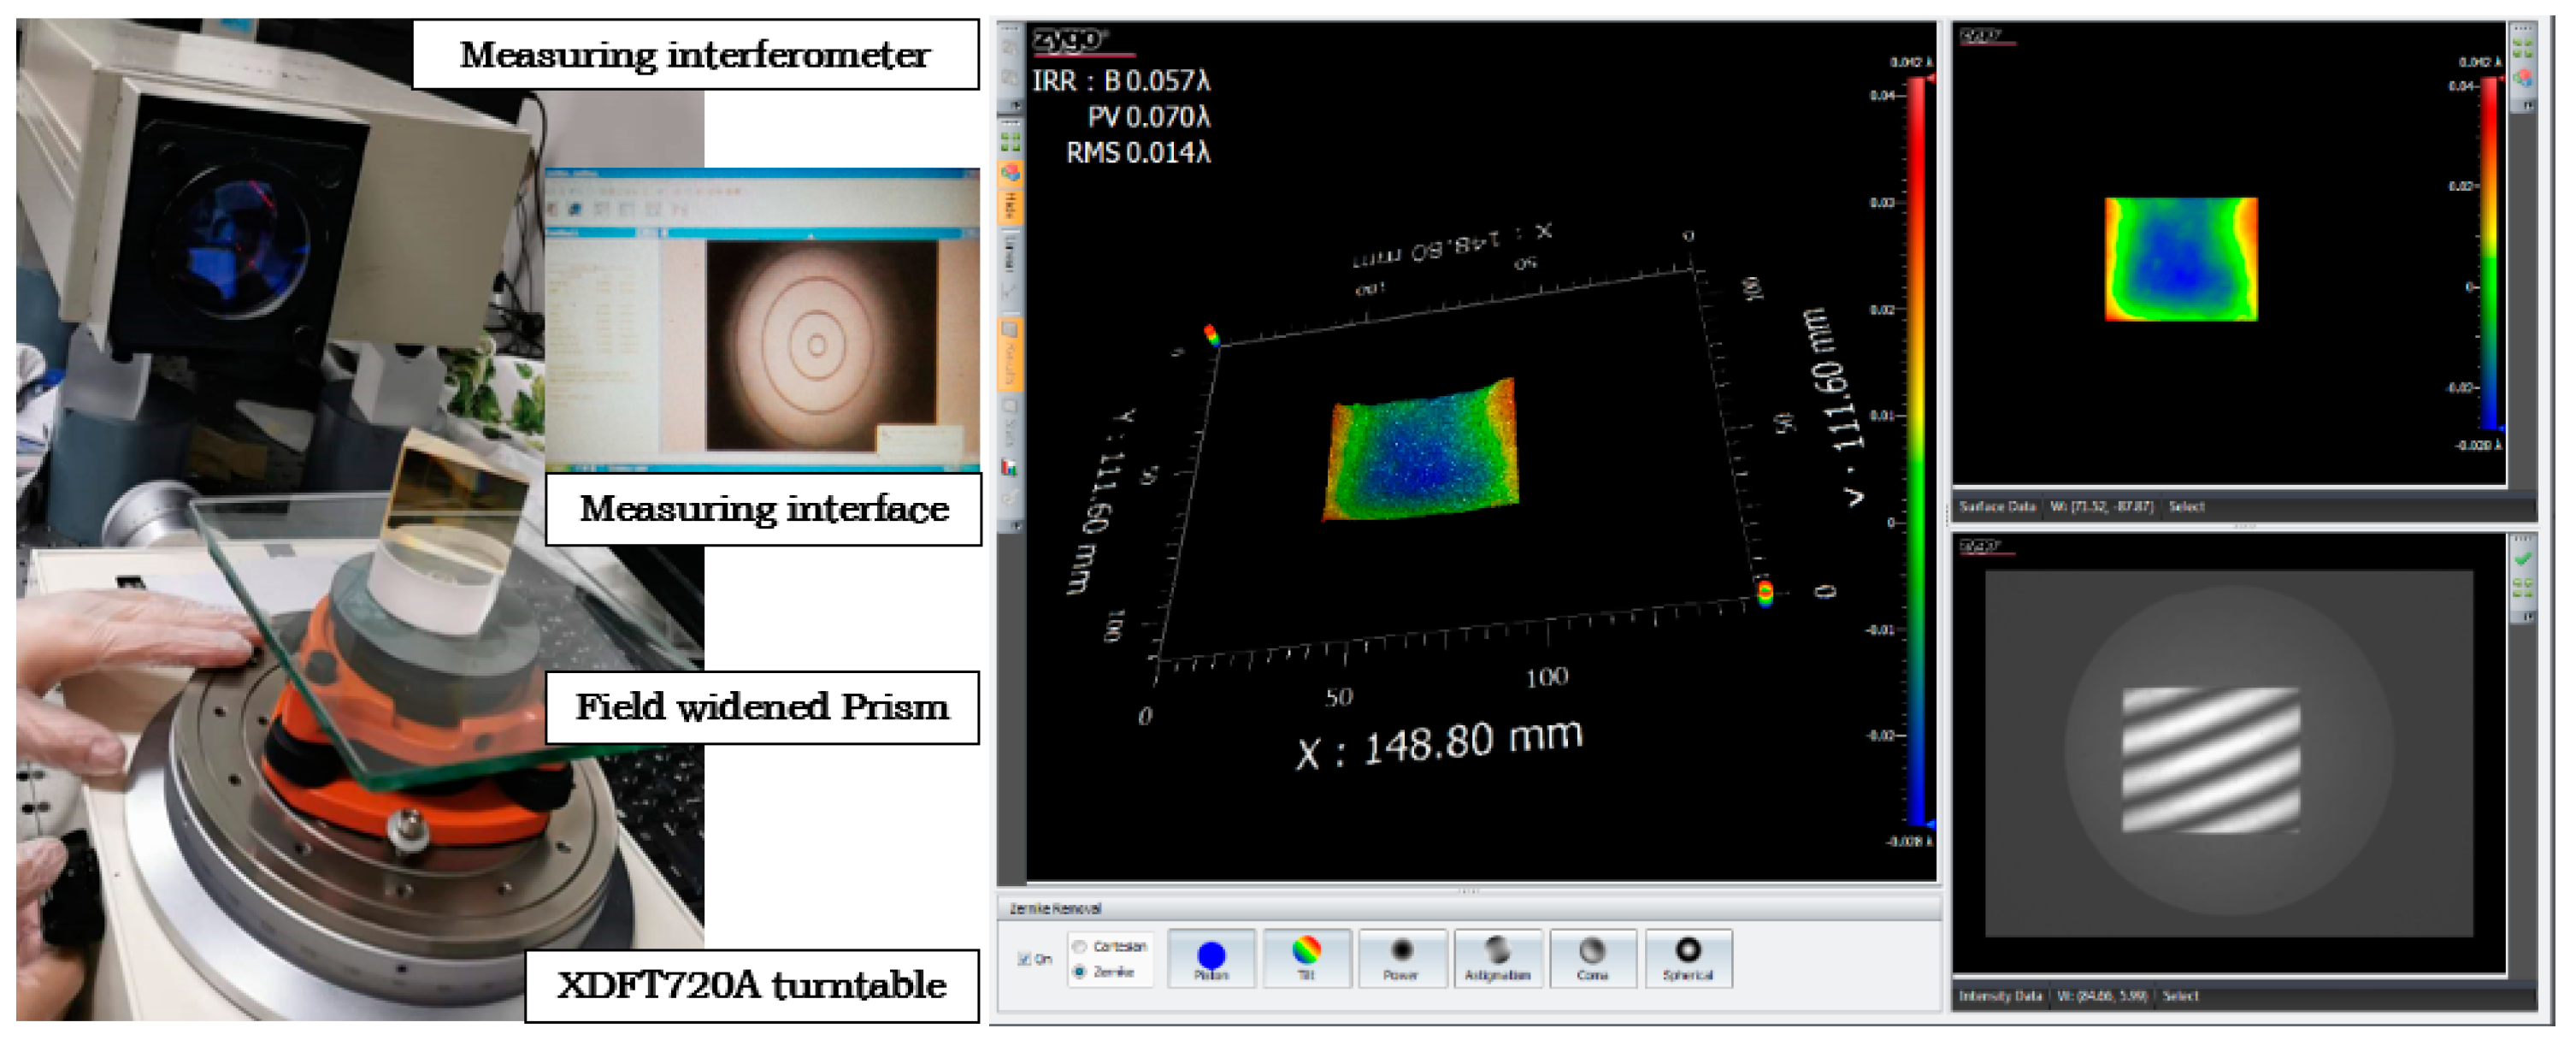Click the Intensity Data status label

[2000, 997]
